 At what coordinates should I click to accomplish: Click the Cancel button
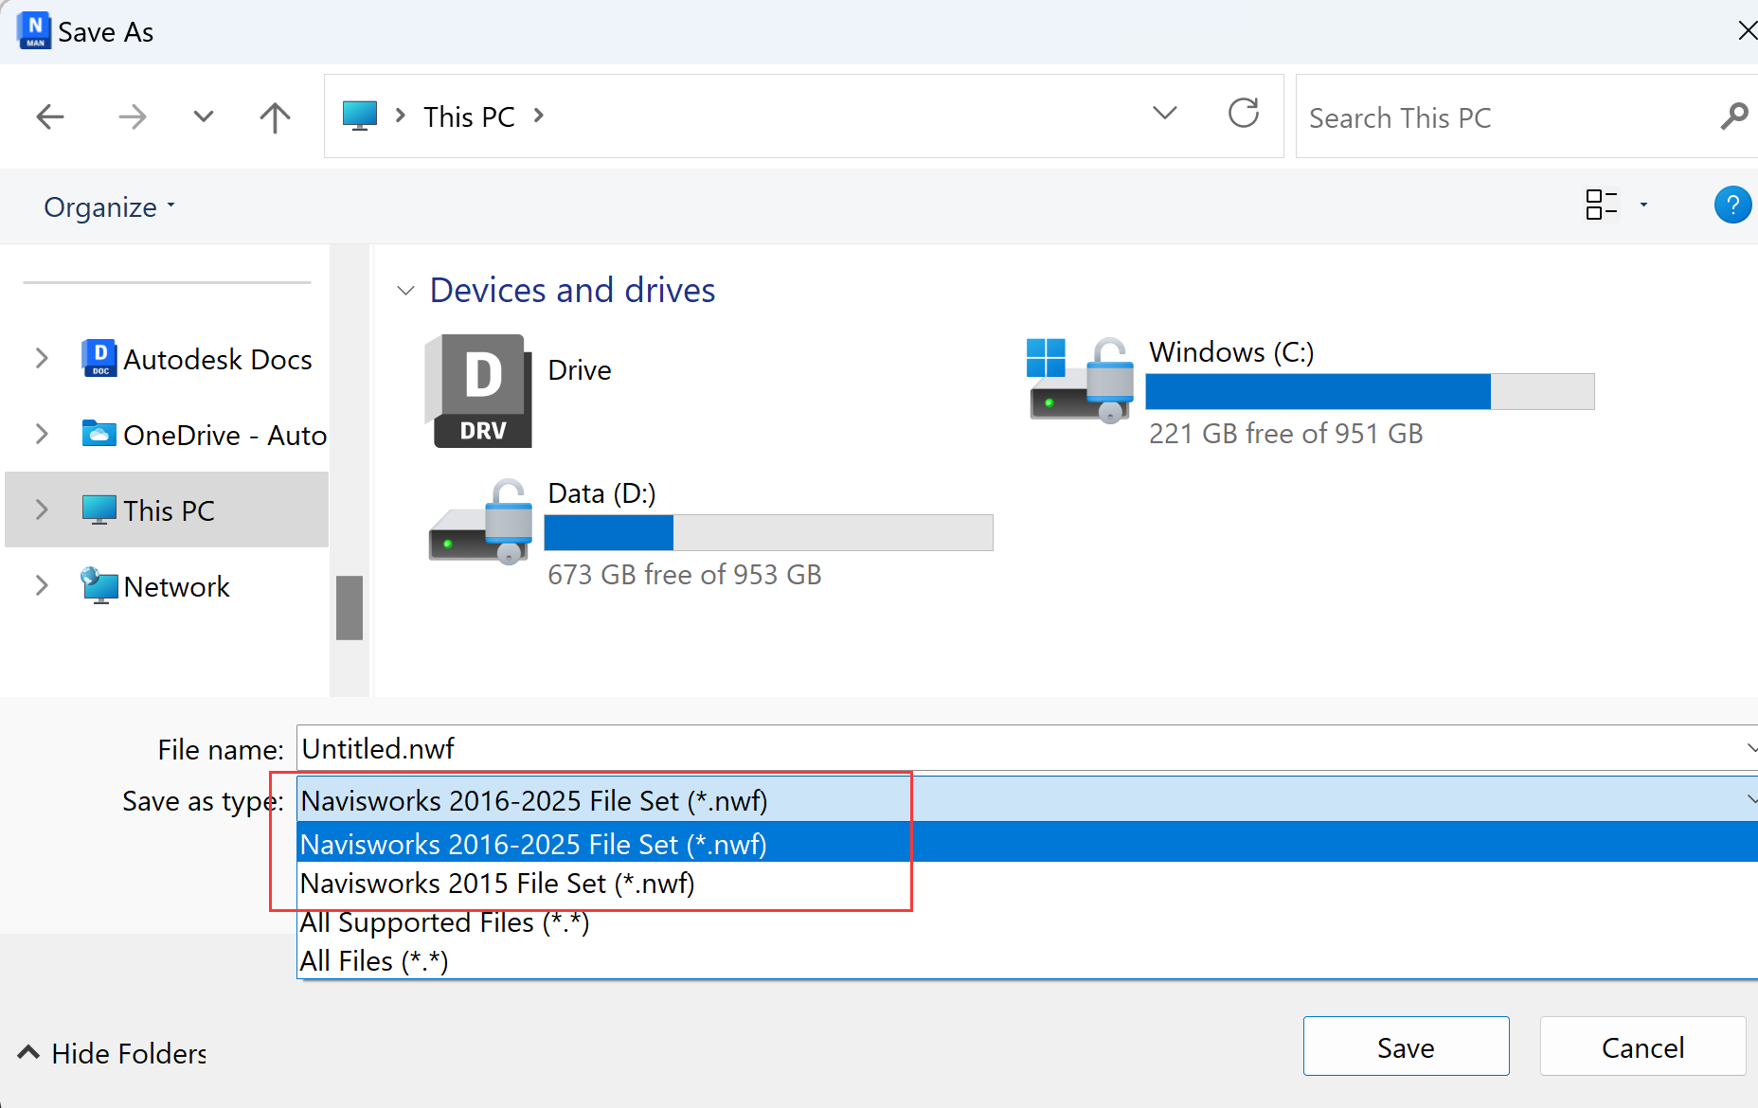tap(1642, 1046)
